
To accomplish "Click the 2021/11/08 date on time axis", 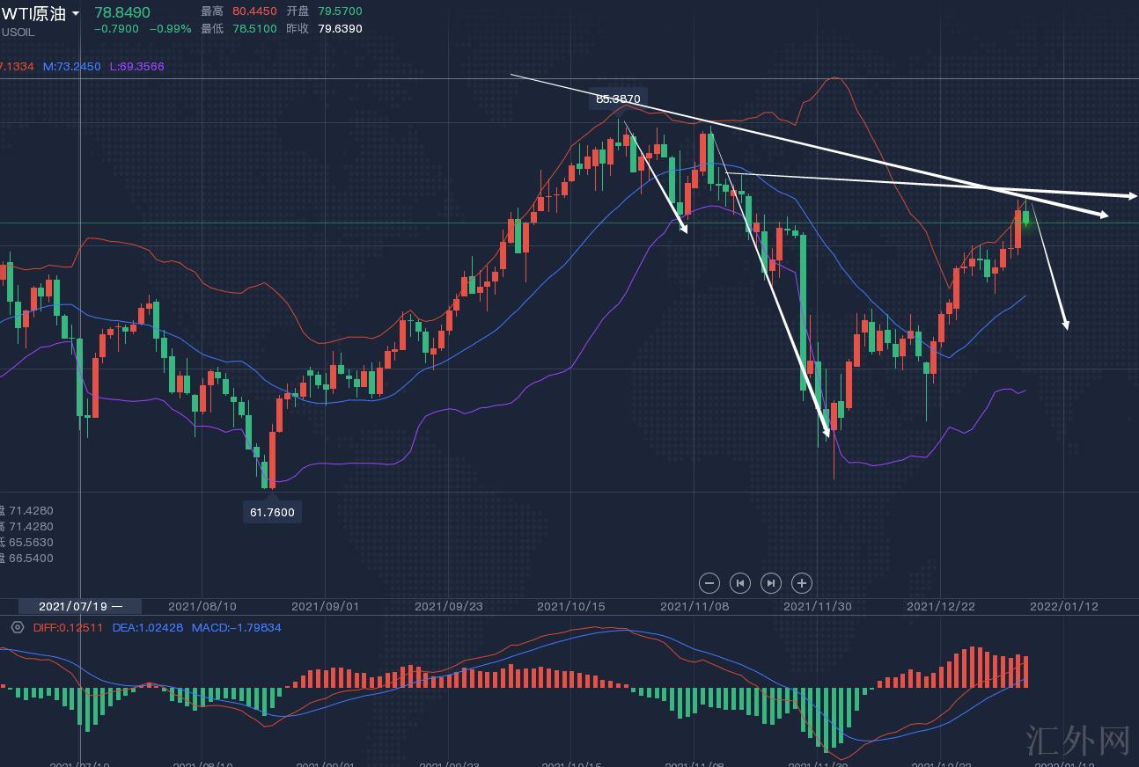I will click(694, 606).
